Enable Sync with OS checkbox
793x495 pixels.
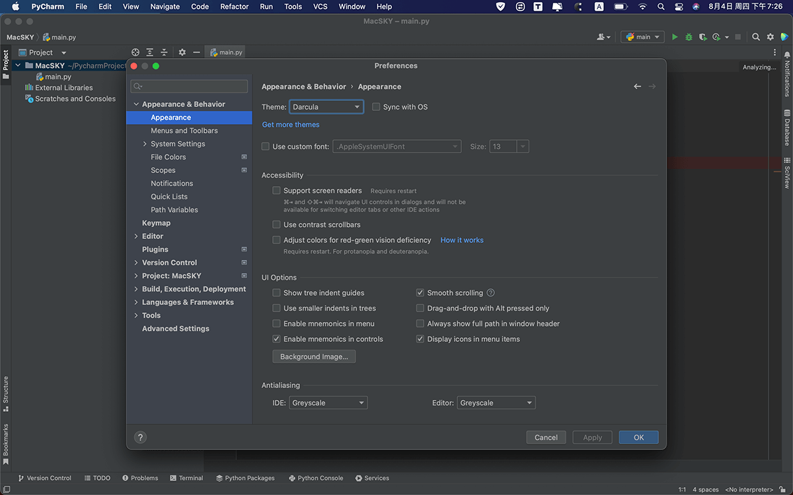376,107
